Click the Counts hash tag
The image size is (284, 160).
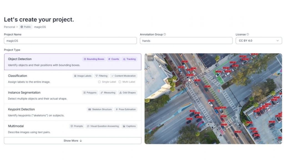(113, 59)
